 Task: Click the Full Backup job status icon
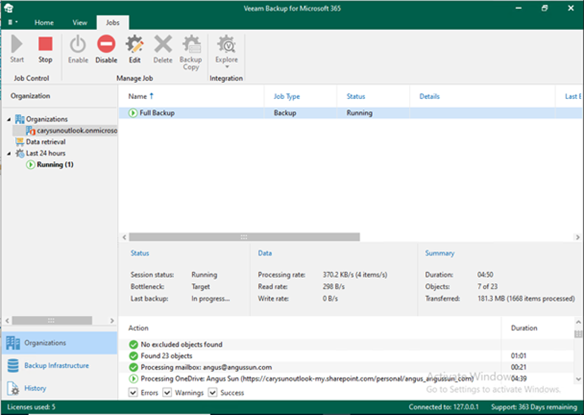point(133,113)
